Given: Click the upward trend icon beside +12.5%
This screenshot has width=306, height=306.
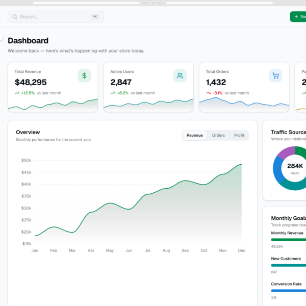Looking at the screenshot, I should [x=17, y=93].
